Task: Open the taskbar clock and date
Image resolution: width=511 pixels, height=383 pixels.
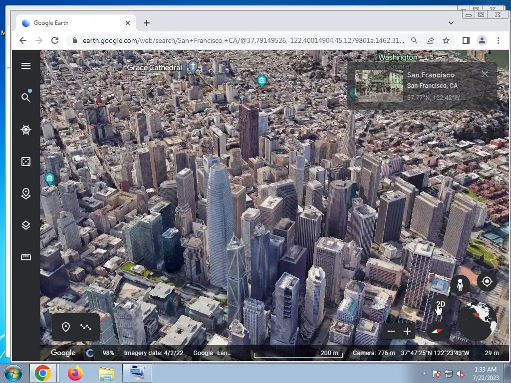Action: coord(486,374)
